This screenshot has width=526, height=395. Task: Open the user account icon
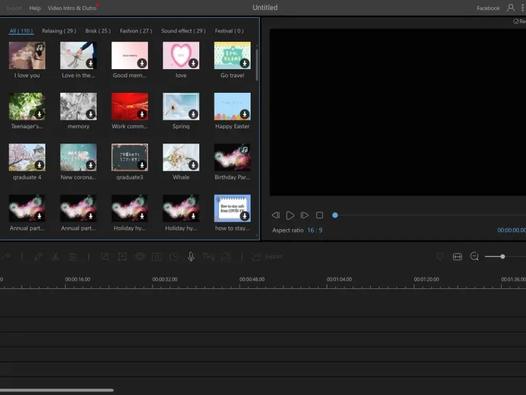coord(511,8)
